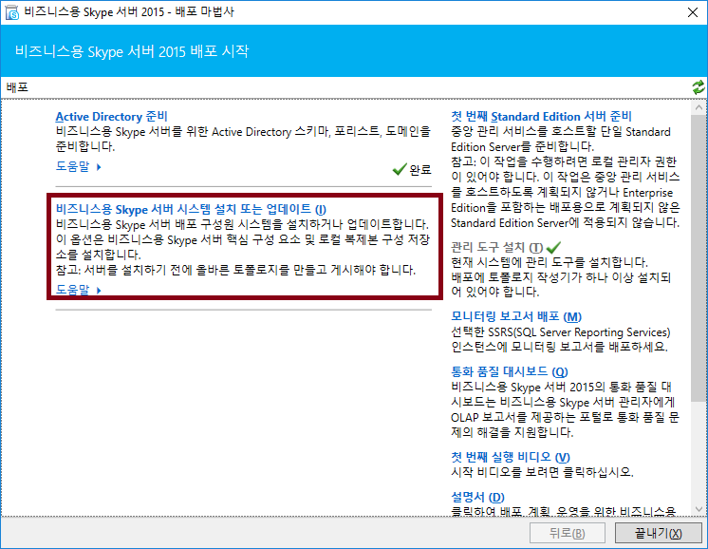Click 비즈니스용 Skype 서버 2015 배포 시작 heading
Viewport: 708px width, 549px height.
[x=132, y=51]
